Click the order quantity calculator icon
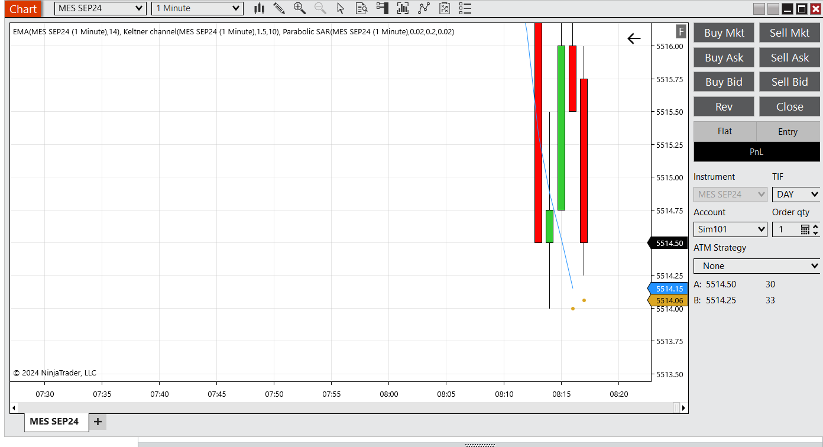Viewport: 823px width, 447px height. [x=805, y=229]
